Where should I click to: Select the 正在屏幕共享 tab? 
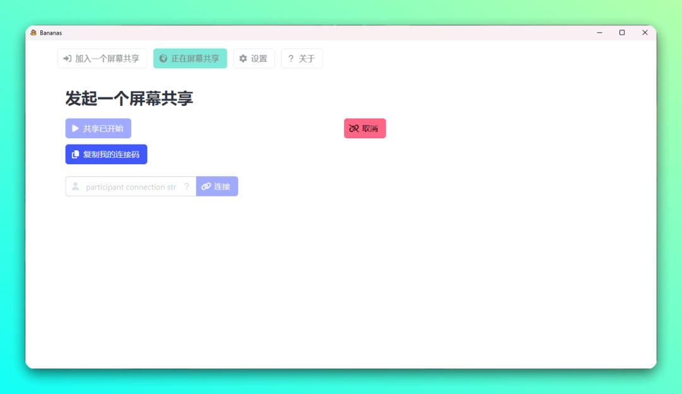point(190,59)
